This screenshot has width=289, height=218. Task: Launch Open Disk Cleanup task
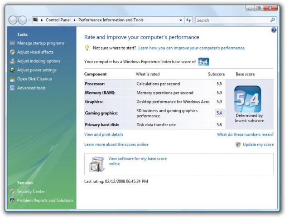[34, 79]
